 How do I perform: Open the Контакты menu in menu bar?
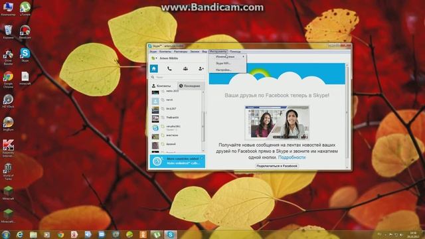165,52
